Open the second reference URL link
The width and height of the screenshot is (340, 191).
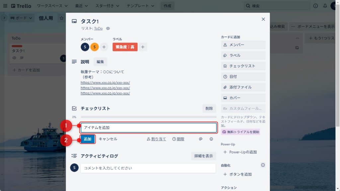pos(105,88)
